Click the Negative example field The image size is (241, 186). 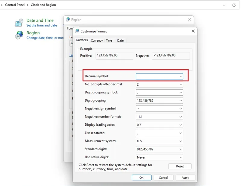pyautogui.click(x=171, y=55)
